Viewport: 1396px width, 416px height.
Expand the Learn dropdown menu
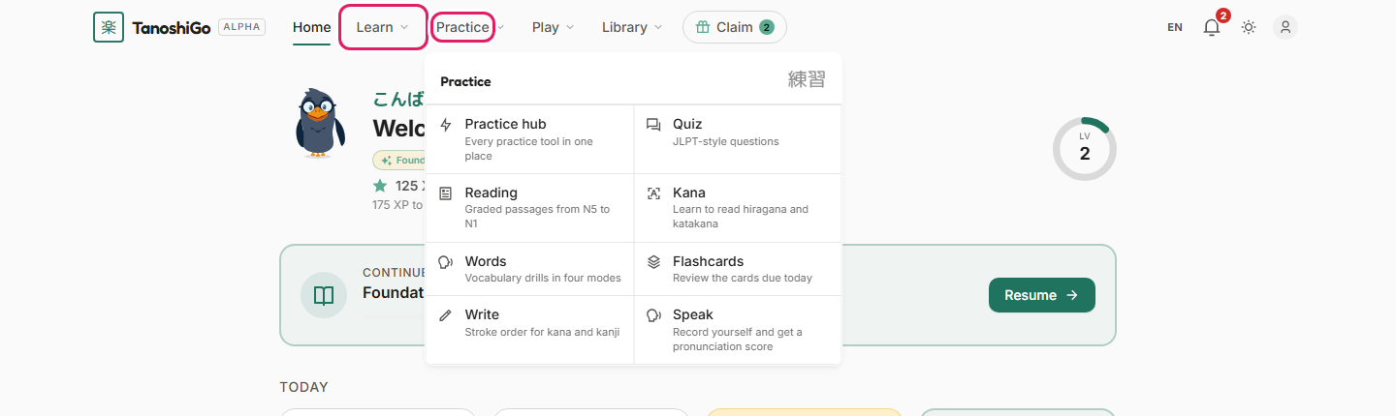[x=383, y=27]
